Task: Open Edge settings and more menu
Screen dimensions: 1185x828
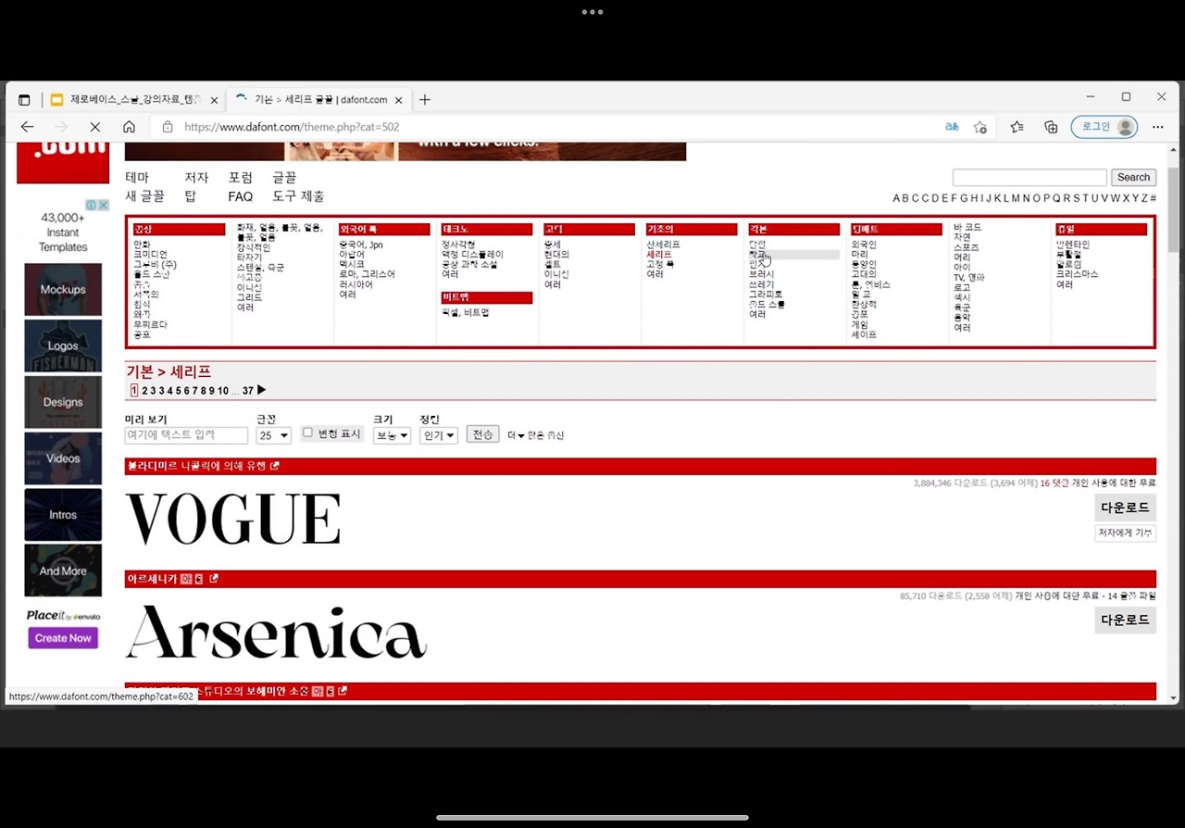Action: coord(1158,127)
